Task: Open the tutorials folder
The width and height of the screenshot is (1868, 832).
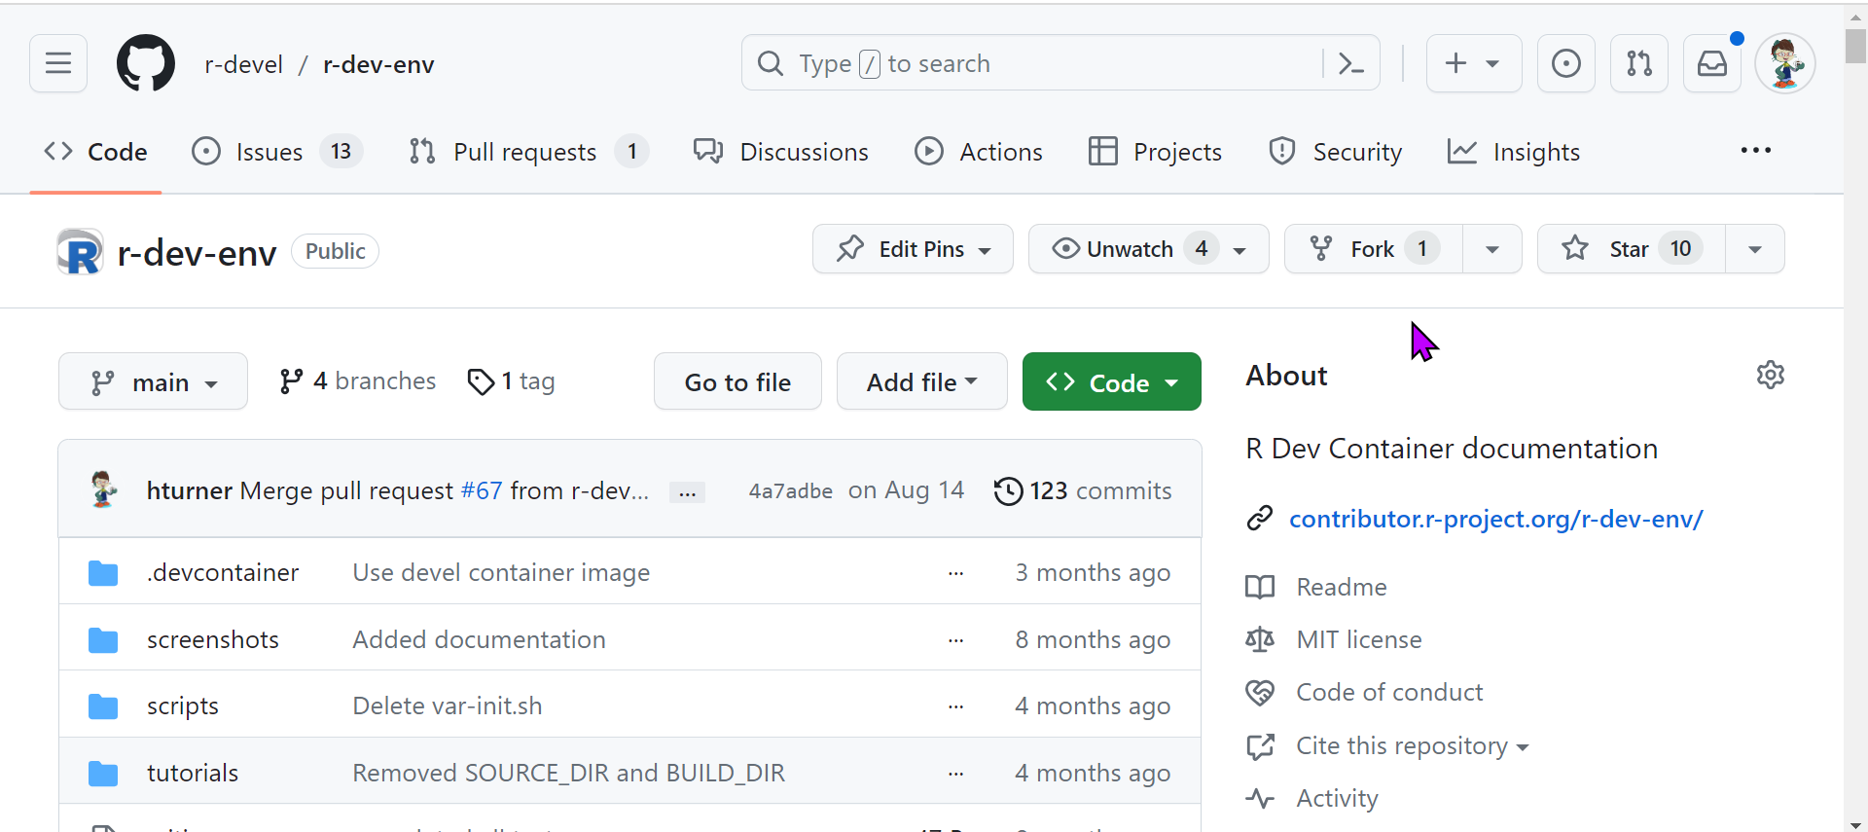Action: [193, 773]
